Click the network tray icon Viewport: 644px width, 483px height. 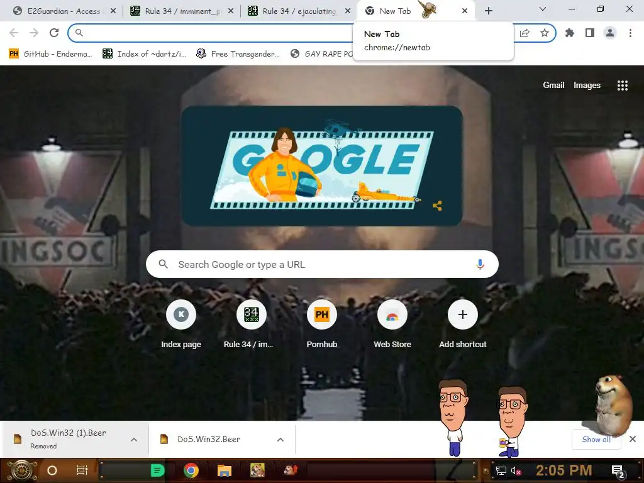tap(501, 470)
